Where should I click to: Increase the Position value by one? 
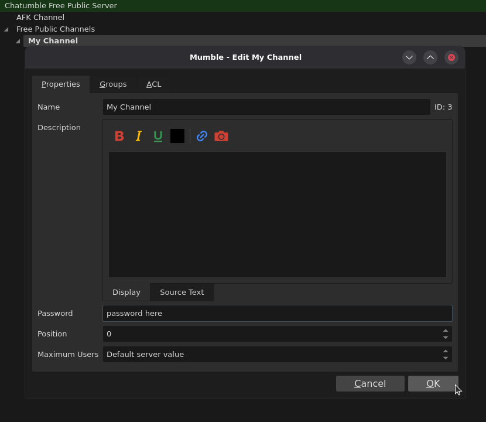(446, 331)
